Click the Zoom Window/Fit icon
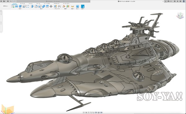The image size is (186, 114). (93, 112)
